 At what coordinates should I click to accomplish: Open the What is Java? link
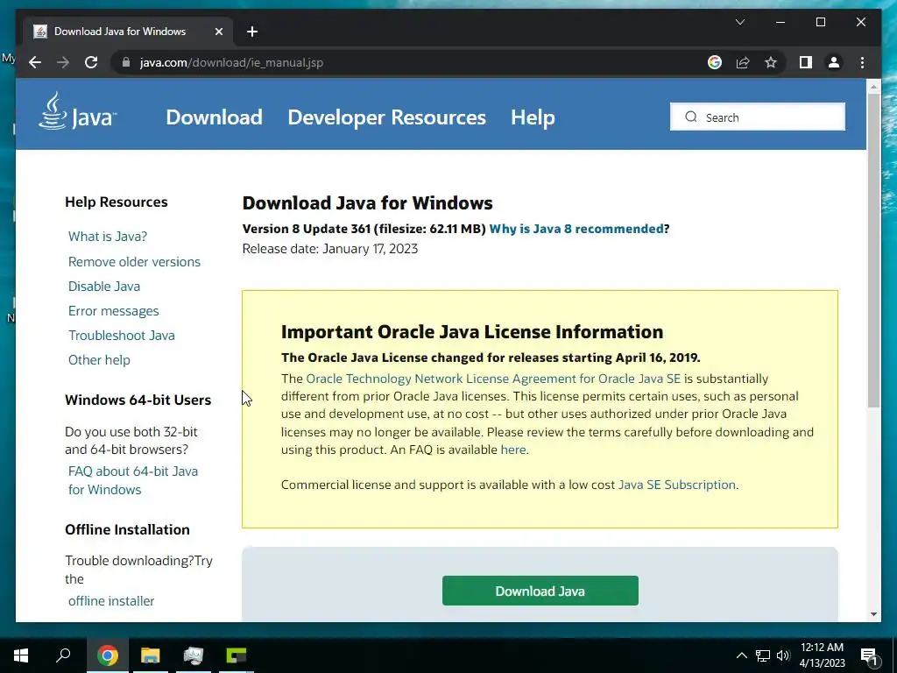tap(108, 237)
